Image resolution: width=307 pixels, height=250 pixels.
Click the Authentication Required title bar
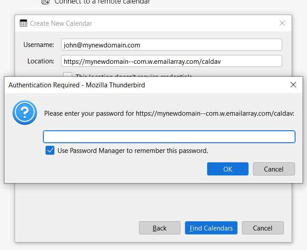tap(133, 85)
